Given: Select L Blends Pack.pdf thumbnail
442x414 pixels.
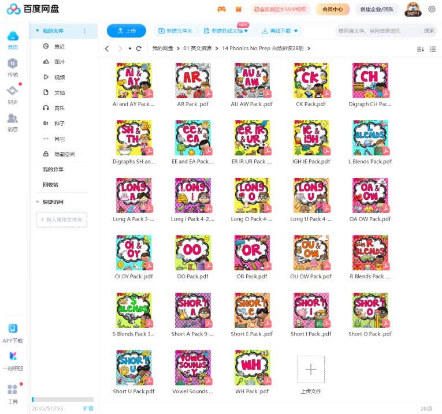Looking at the screenshot, I should pyautogui.click(x=370, y=138).
